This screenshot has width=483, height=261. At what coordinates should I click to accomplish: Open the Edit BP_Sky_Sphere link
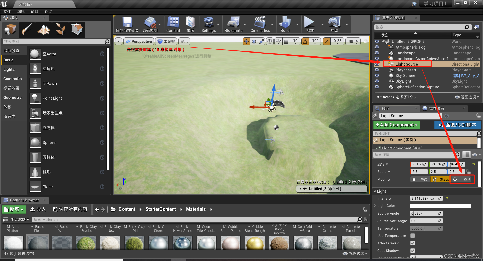point(466,76)
